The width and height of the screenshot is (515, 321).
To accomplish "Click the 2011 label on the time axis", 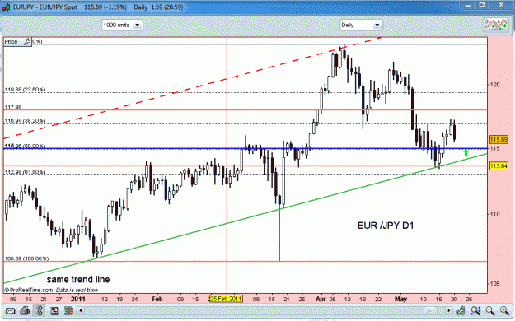I will pos(77,299).
